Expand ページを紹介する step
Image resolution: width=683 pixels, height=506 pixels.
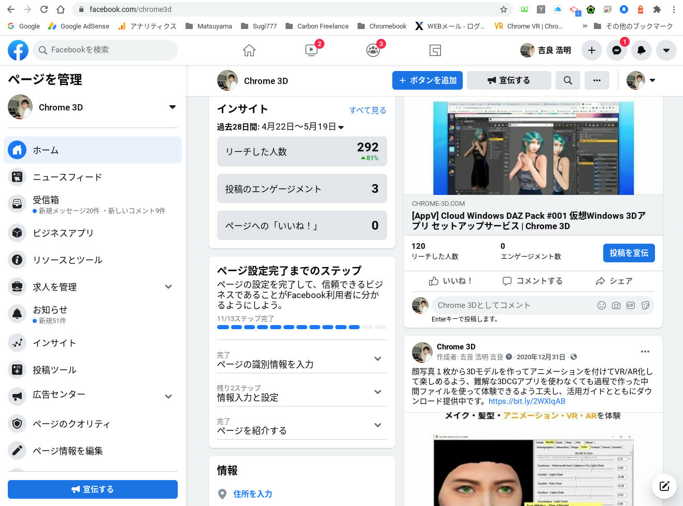302,426
